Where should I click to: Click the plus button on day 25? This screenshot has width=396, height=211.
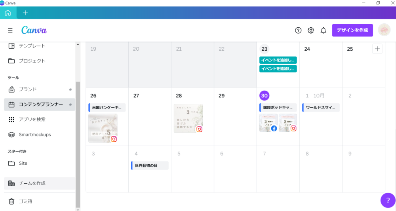click(377, 49)
